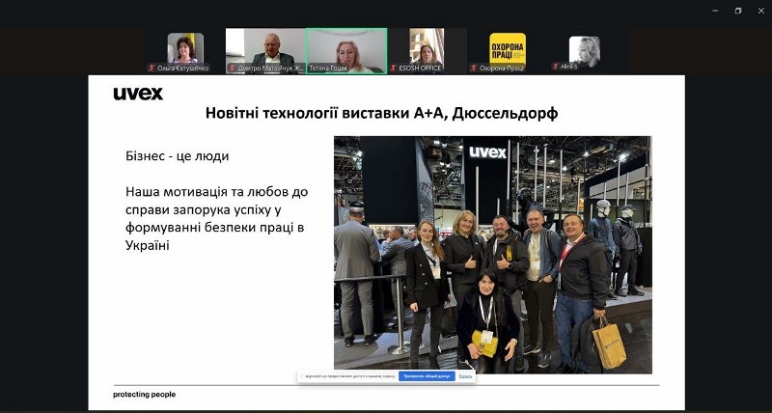The width and height of the screenshot is (772, 413).
Task: Minimize the meeting window
Action: coord(715,11)
